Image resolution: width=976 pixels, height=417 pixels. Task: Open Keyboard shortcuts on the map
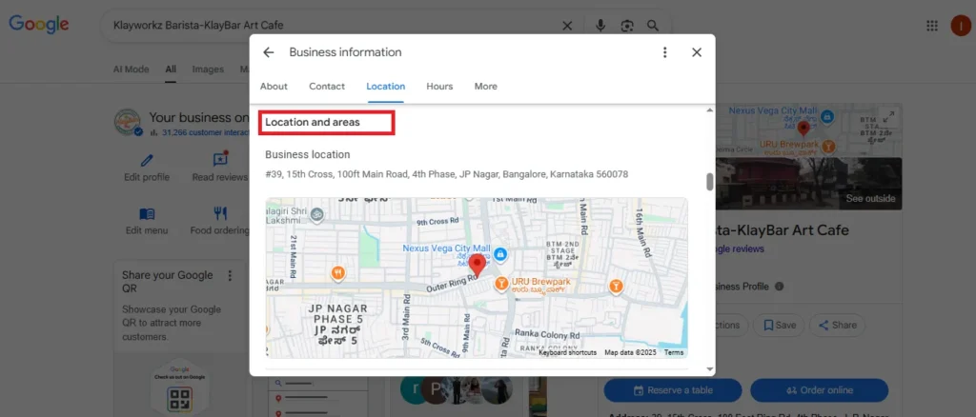[x=568, y=352]
